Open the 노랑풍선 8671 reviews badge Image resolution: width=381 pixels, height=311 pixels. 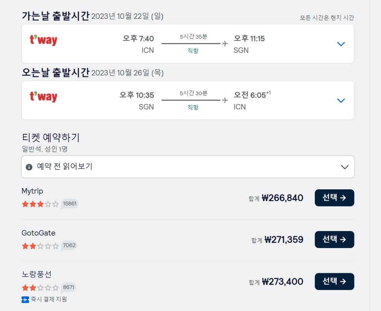(69, 287)
